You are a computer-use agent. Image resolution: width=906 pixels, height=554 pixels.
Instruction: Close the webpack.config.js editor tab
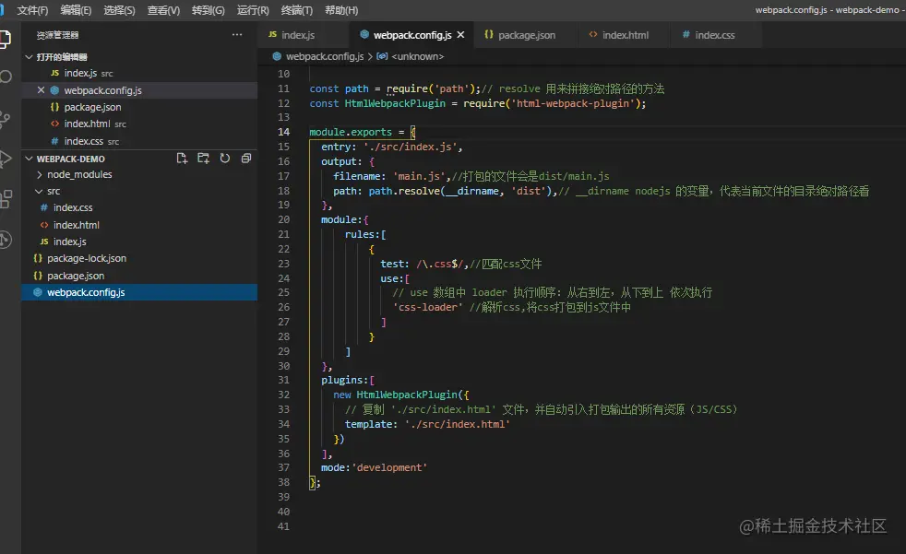[460, 35]
